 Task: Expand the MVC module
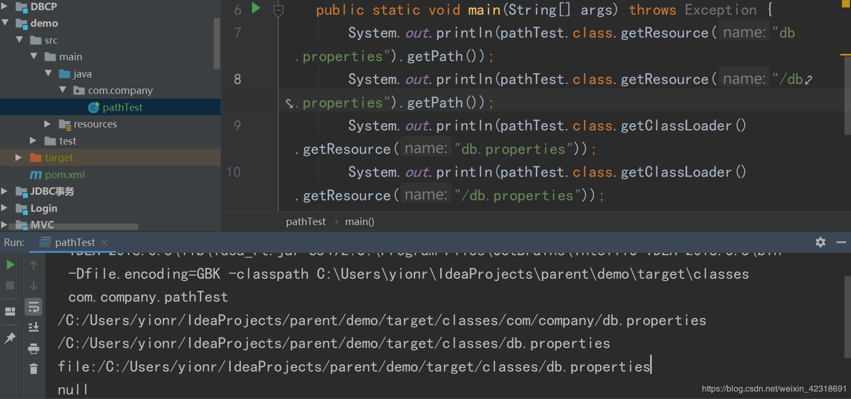(4, 225)
